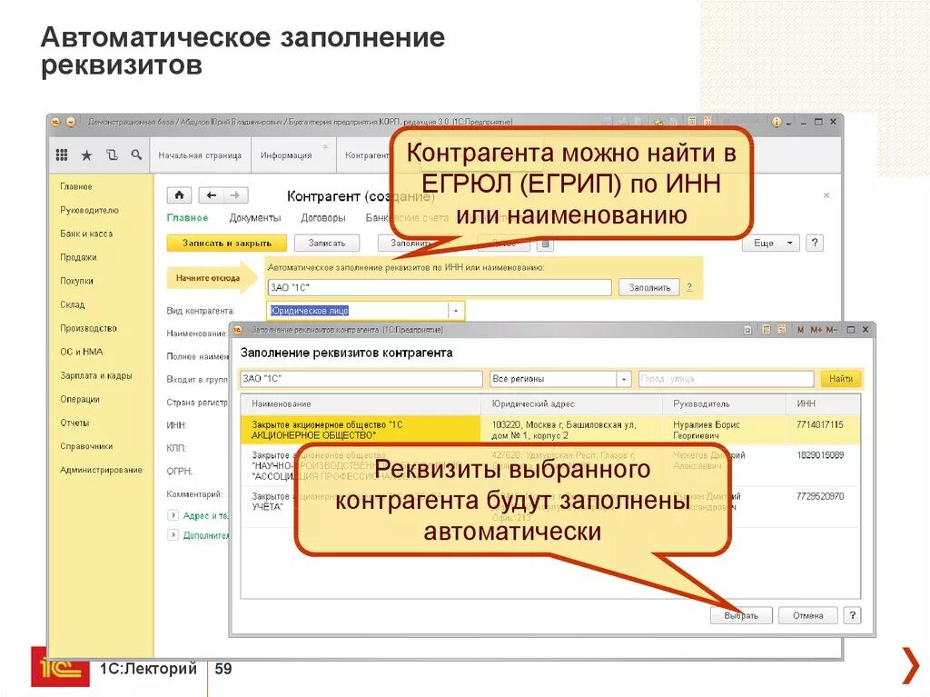Open the Договоры form tab
The image size is (930, 697).
click(x=323, y=218)
